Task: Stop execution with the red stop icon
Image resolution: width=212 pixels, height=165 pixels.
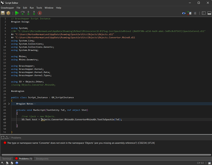Action: (40, 13)
